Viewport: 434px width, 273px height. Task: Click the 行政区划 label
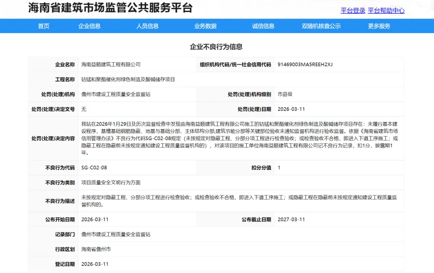[65, 249]
